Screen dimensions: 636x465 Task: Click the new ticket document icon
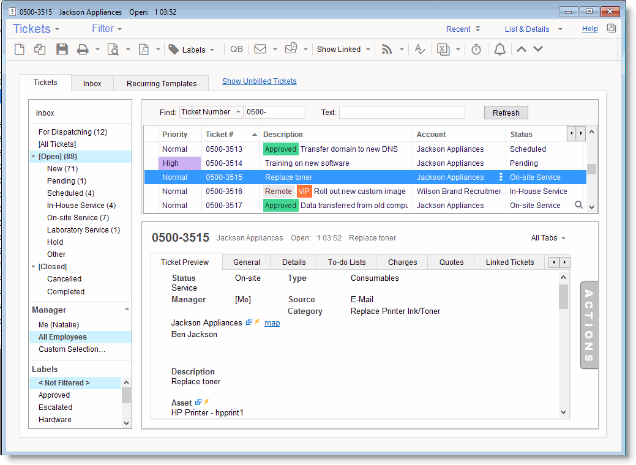click(x=20, y=50)
